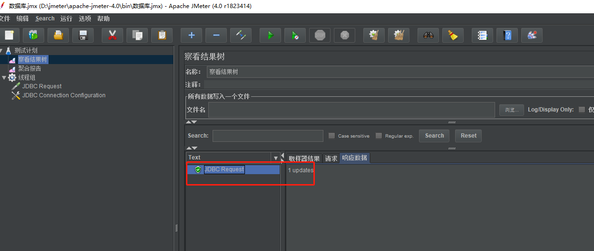The image size is (594, 251).
Task: Click the Clear results broom icon
Action: pyautogui.click(x=374, y=35)
